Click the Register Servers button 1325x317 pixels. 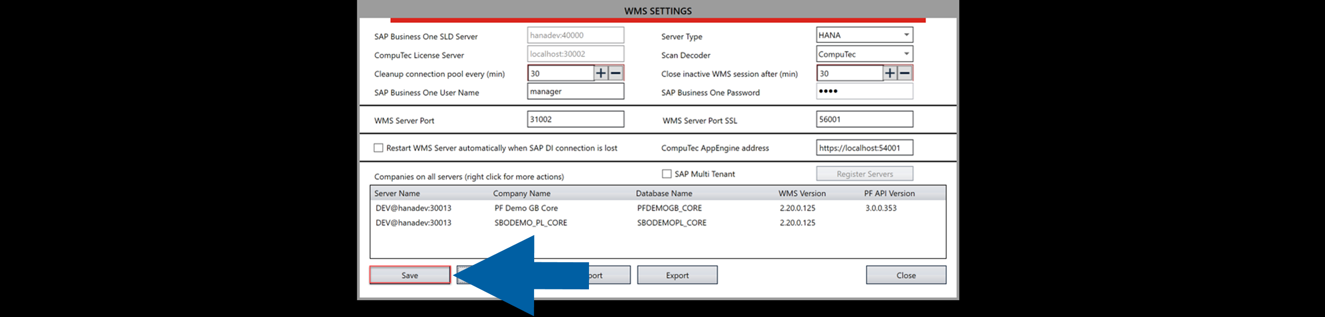coord(865,174)
